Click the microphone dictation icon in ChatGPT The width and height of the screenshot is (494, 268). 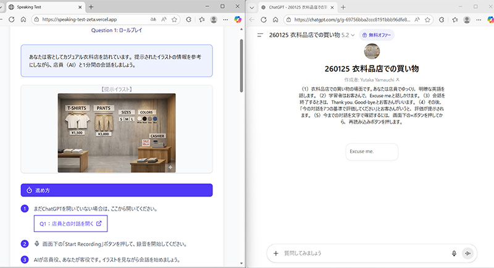pyautogui.click(x=454, y=253)
